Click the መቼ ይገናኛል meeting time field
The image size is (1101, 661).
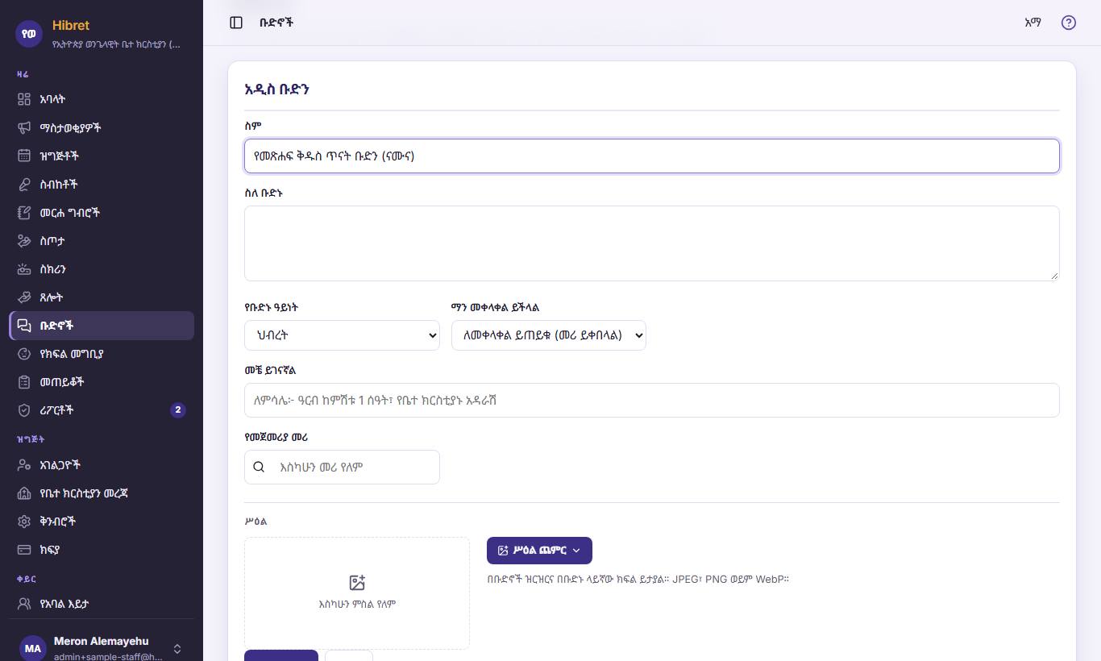tap(651, 400)
